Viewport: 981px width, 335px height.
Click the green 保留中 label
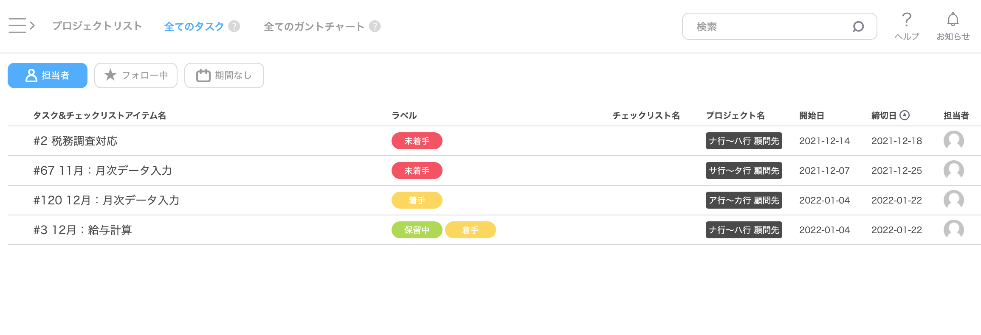click(417, 230)
